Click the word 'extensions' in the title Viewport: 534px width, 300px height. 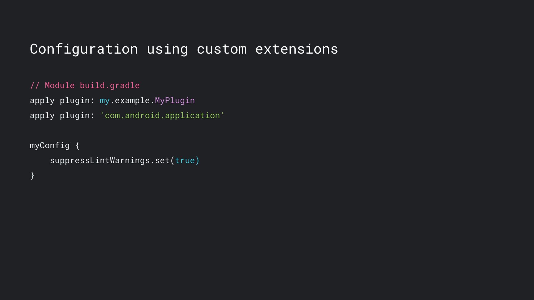click(297, 49)
